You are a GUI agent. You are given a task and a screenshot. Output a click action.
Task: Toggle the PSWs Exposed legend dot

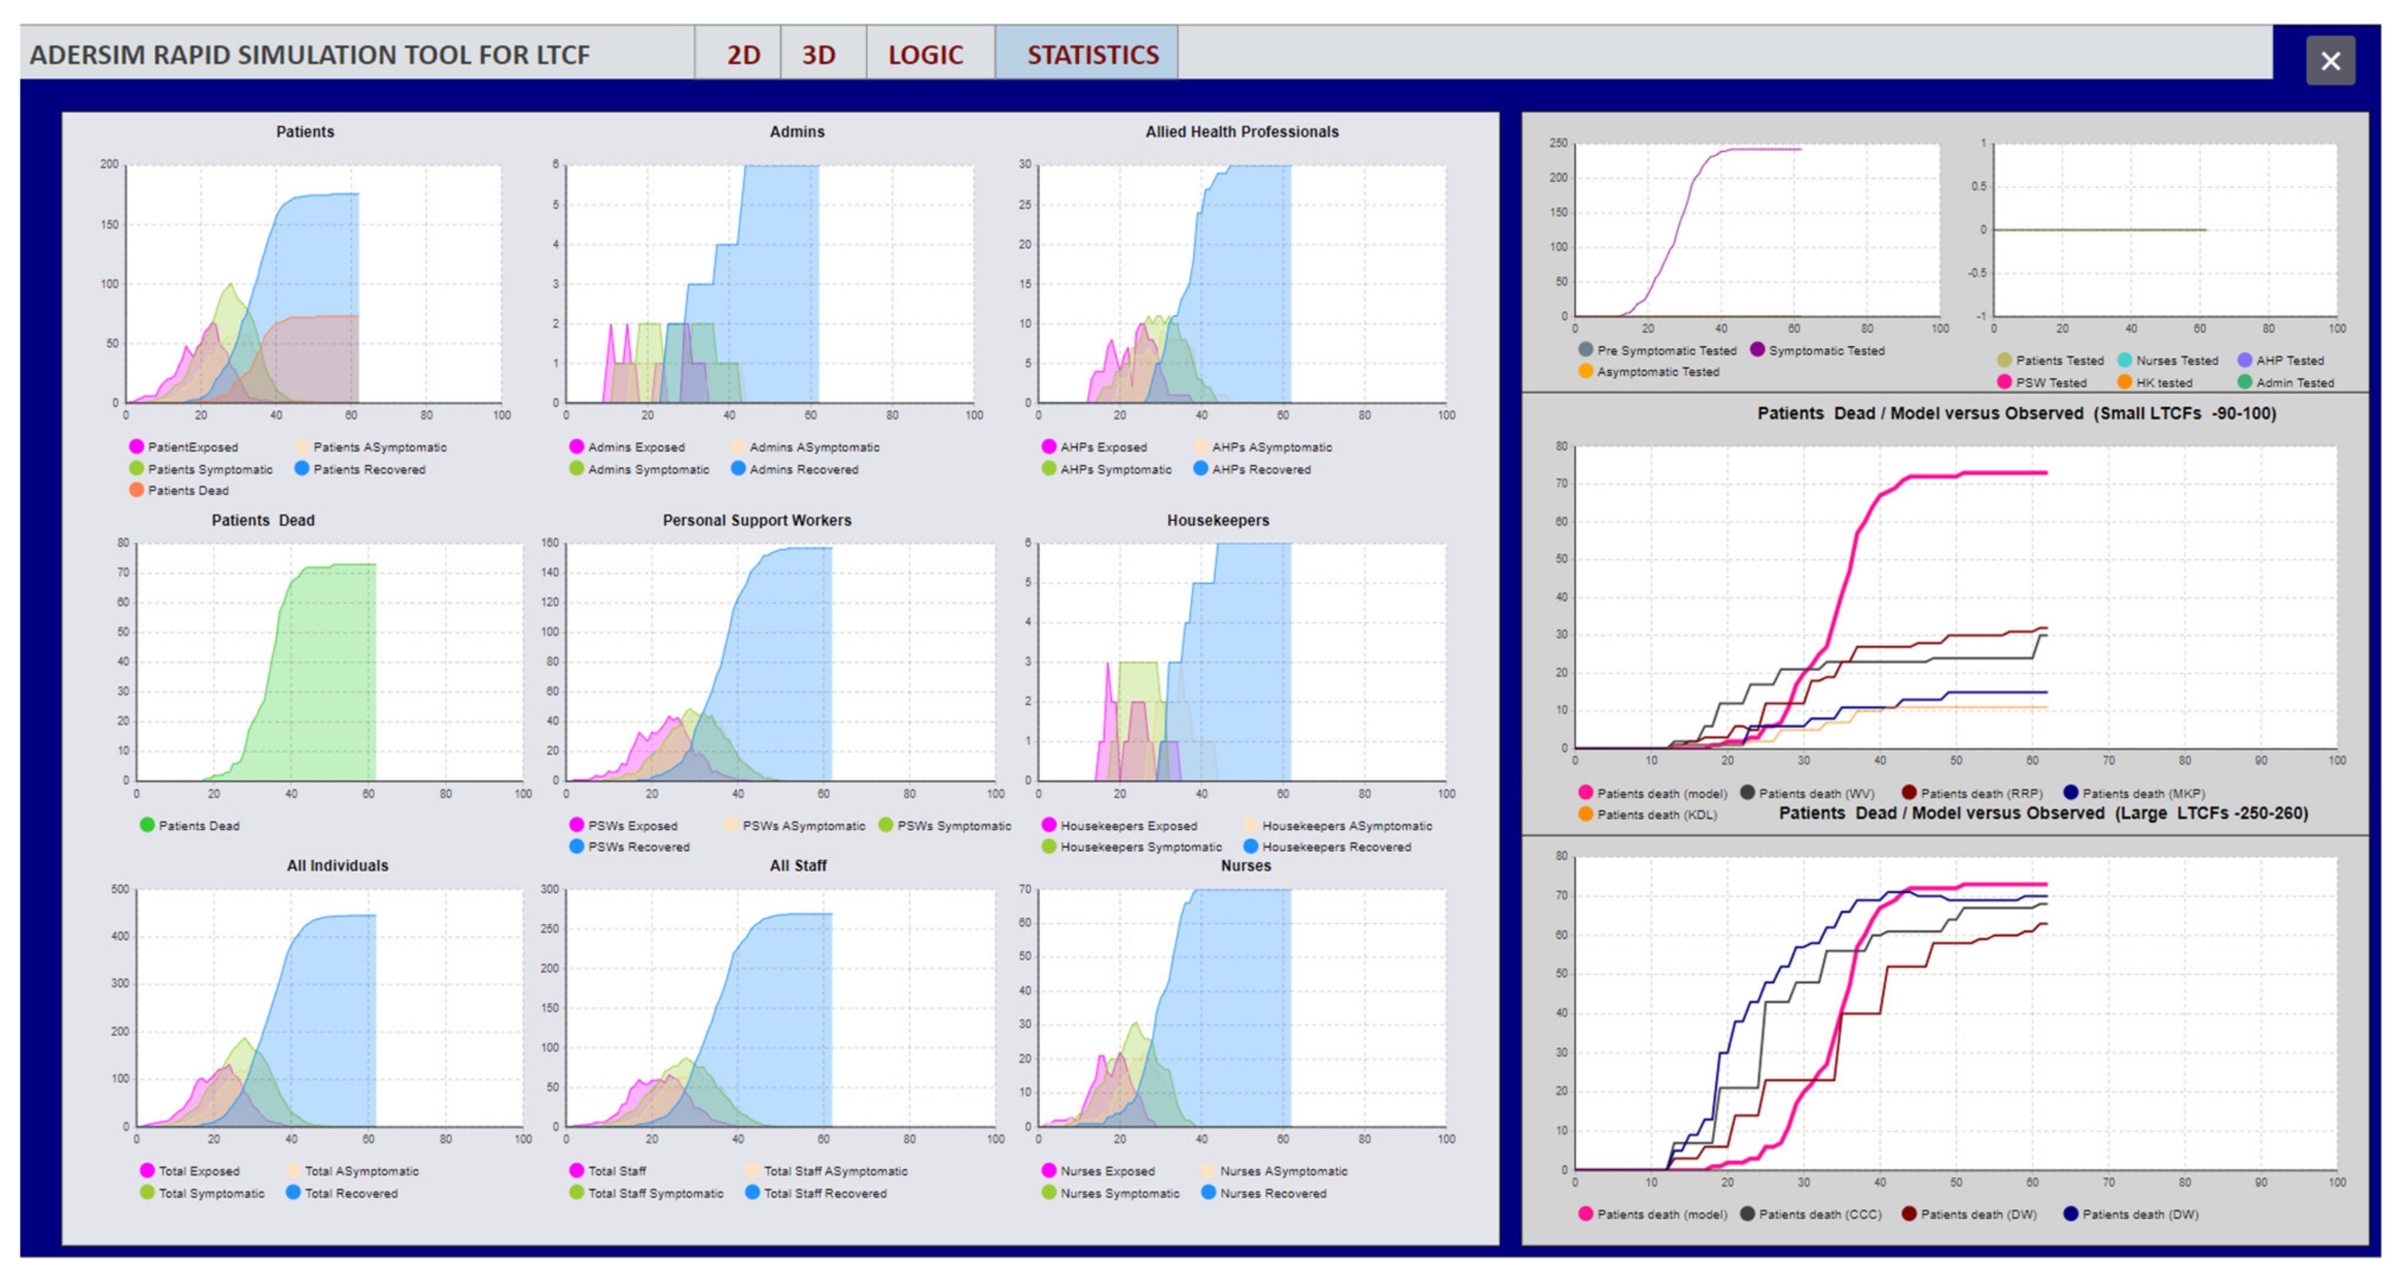pyautogui.click(x=576, y=826)
